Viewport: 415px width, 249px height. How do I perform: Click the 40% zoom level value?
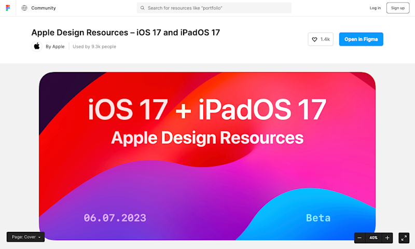374,238
